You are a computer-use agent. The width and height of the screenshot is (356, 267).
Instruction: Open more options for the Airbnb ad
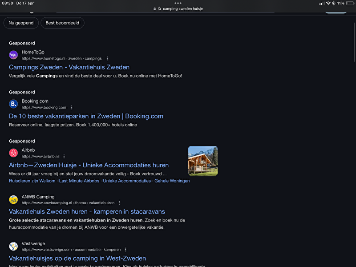64,157
